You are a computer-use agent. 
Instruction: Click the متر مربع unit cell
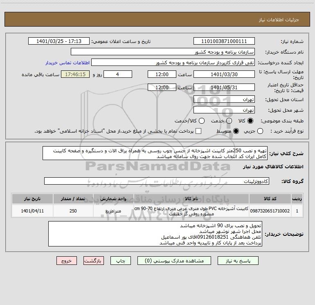pos(113,211)
